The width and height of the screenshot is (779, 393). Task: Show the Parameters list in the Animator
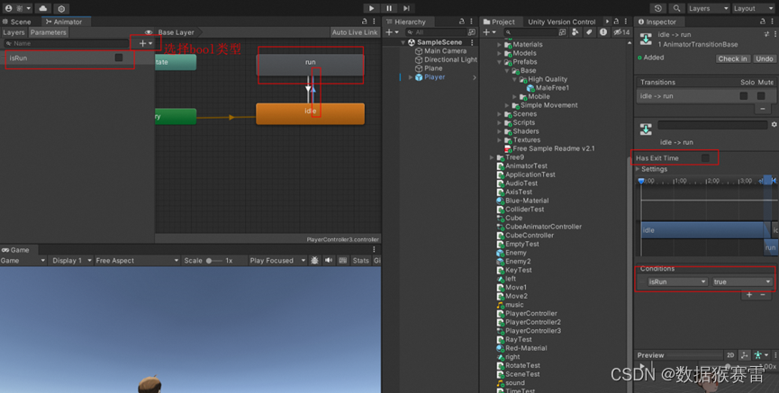pos(49,32)
